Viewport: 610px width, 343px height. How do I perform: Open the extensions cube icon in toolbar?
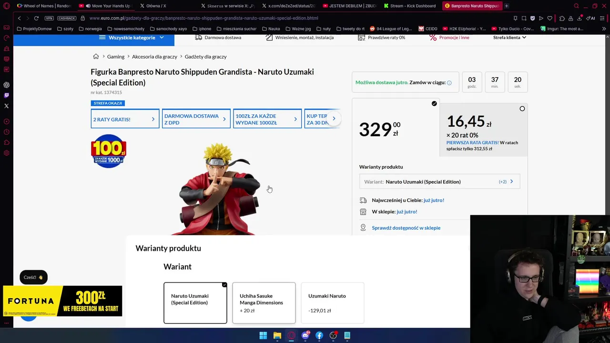click(x=562, y=18)
